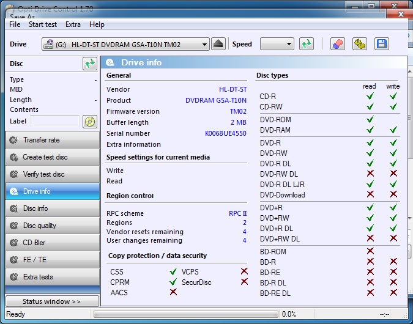Click the Vendor resets remaining row
Screen dimensions: 413x324
pyautogui.click(x=176, y=232)
